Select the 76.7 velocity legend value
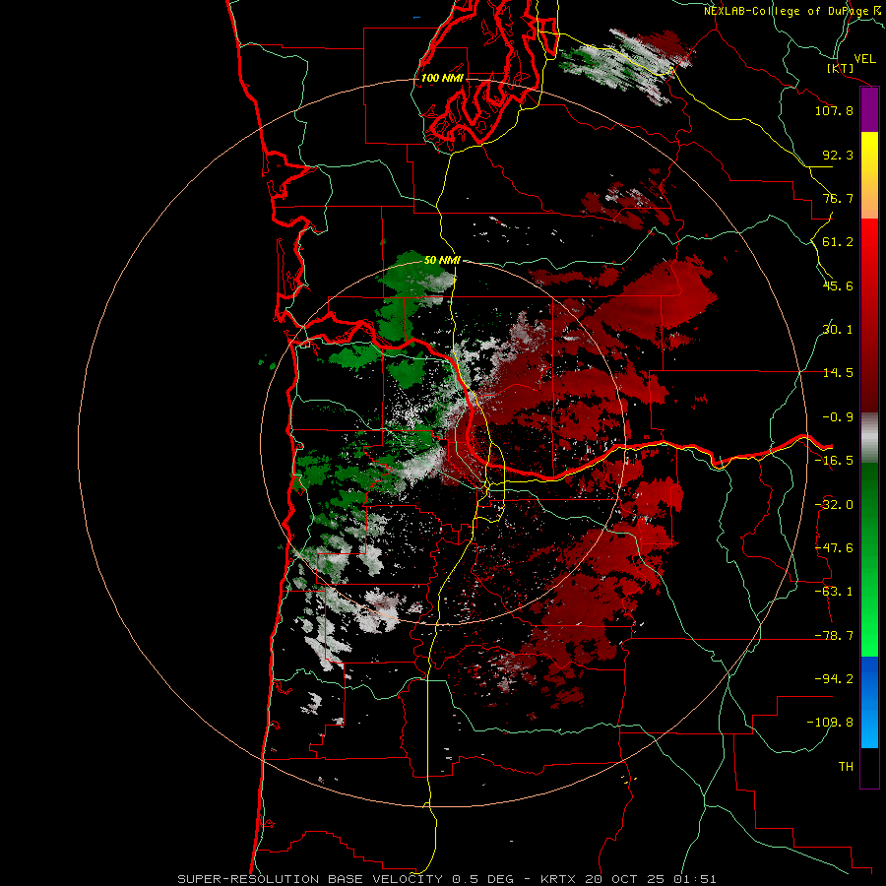The width and height of the screenshot is (886, 886). pyautogui.click(x=838, y=198)
